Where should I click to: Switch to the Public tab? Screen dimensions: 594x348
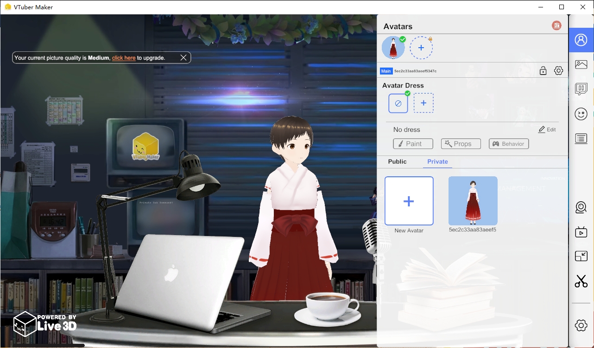click(x=398, y=162)
